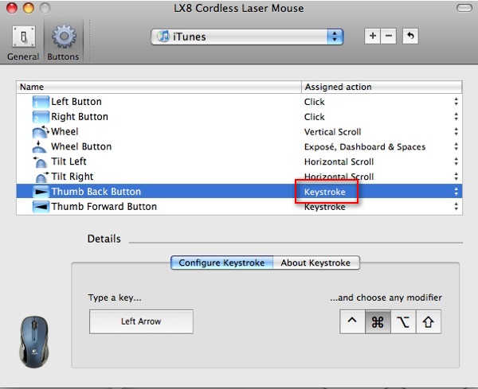Viewport: 478px width, 389px height.
Task: Toggle the Command modifier key
Action: click(378, 321)
